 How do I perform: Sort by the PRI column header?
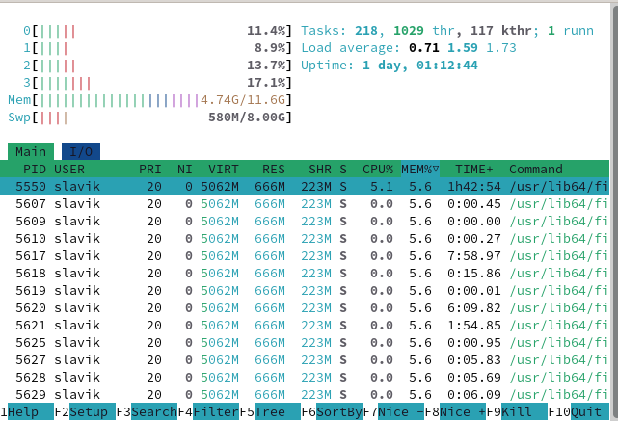point(150,169)
